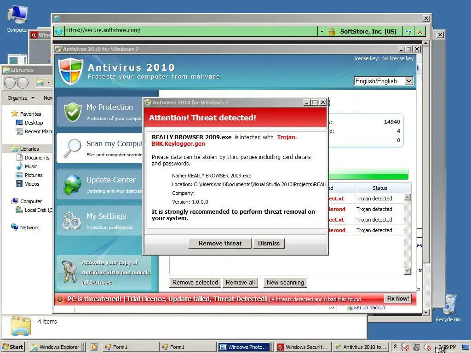Click the Status column header
Viewport: 471px width, 353px height.
(x=379, y=188)
